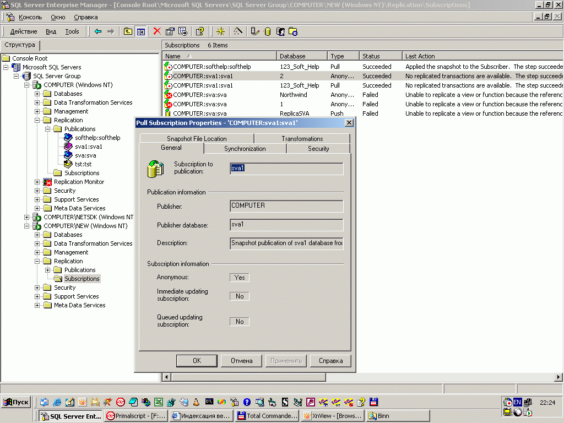
Task: Select the softhelp:softhelp publication in tree
Action: pos(97,138)
